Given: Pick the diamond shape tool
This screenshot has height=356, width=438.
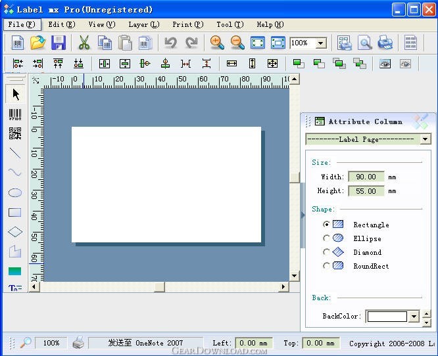Looking at the screenshot, I should 15,232.
